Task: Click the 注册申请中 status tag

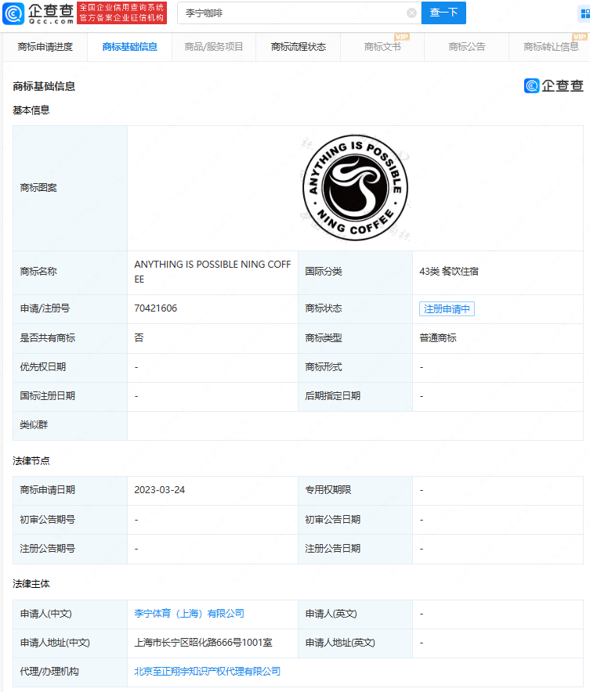Action: 447,309
